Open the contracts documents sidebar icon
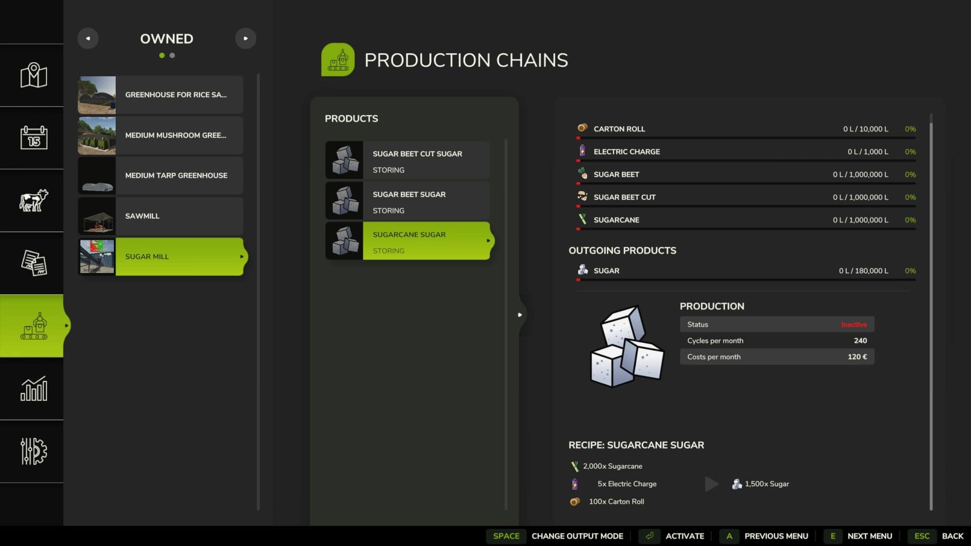971x546 pixels. (x=33, y=263)
